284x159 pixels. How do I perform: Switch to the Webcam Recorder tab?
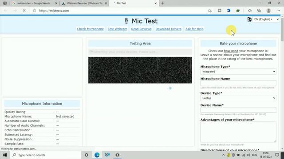click(84, 3)
